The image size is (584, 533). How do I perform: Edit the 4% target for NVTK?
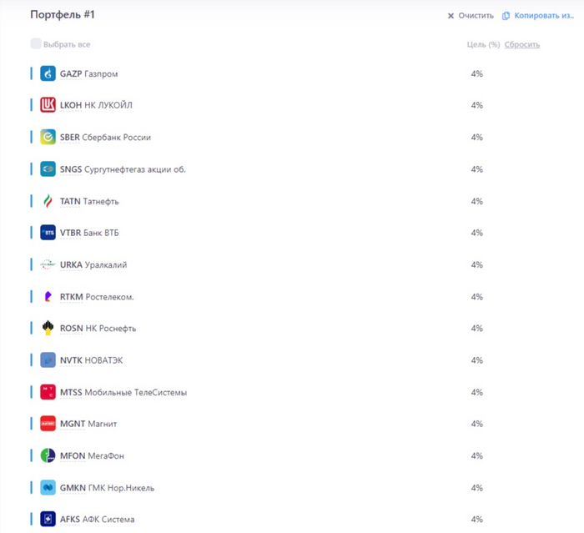[476, 360]
